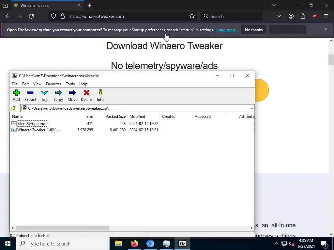This screenshot has width=334, height=250.
Task: Open the taskbar clock showing 4:35 AM
Action: click(x=306, y=243)
